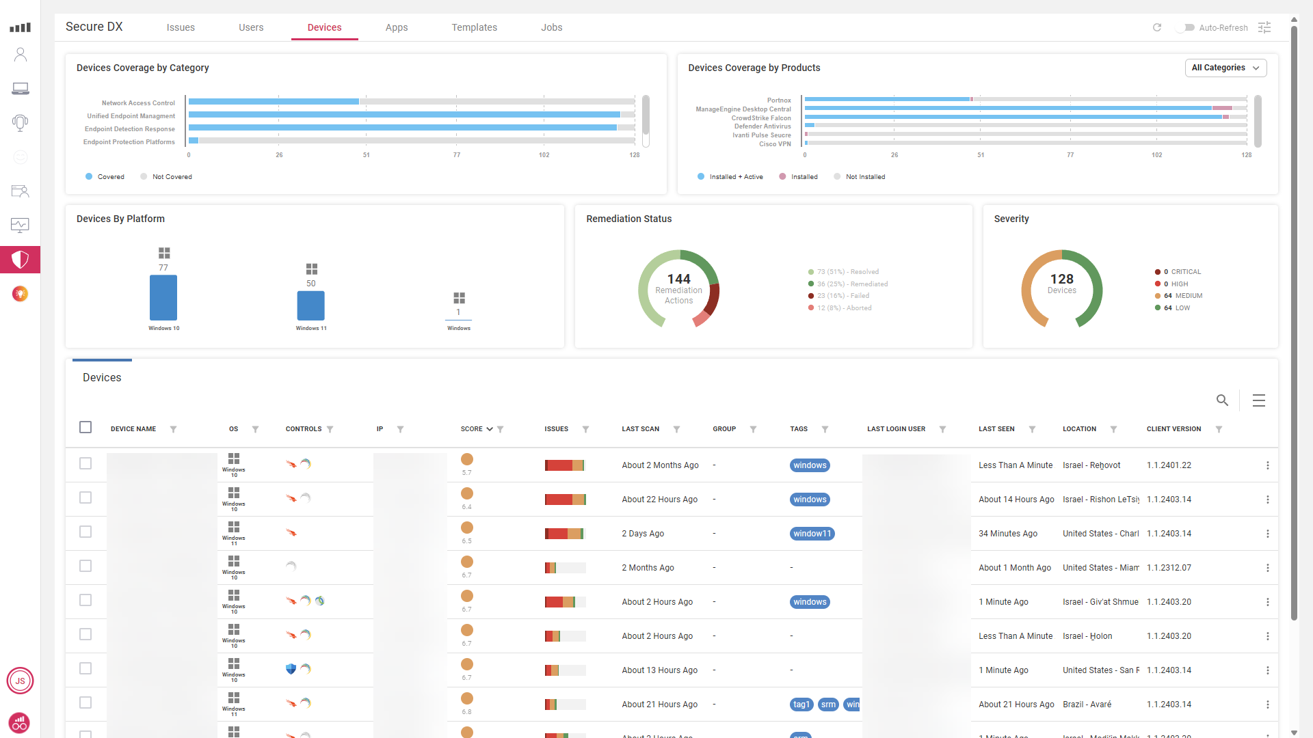Open the laptop devices sidebar icon
Viewport: 1313px width, 738px height.
21,89
